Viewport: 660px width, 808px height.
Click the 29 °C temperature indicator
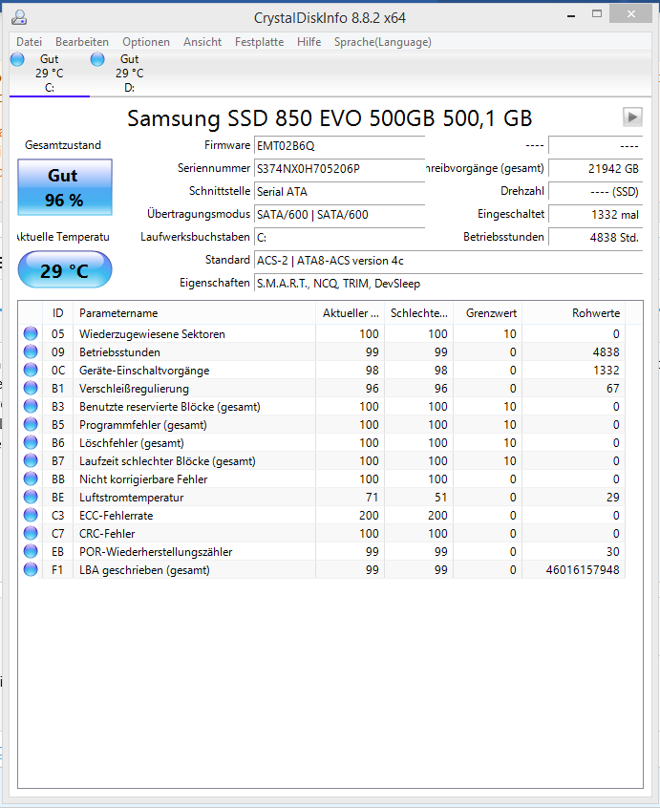click(64, 269)
